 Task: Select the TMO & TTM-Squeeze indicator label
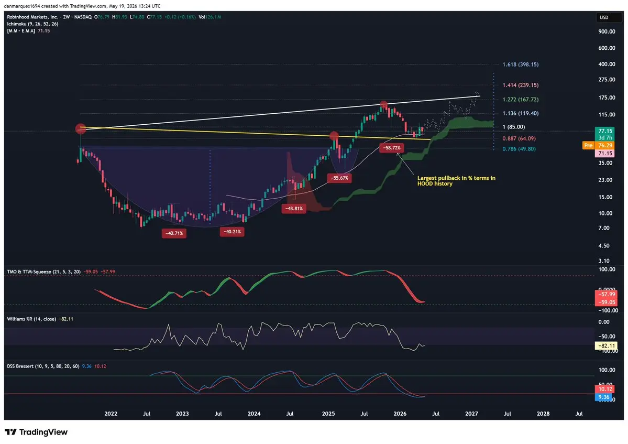[43, 272]
